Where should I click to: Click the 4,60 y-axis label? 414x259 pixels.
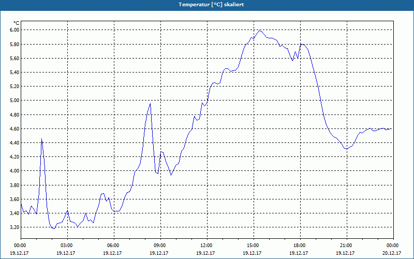pyautogui.click(x=15, y=128)
